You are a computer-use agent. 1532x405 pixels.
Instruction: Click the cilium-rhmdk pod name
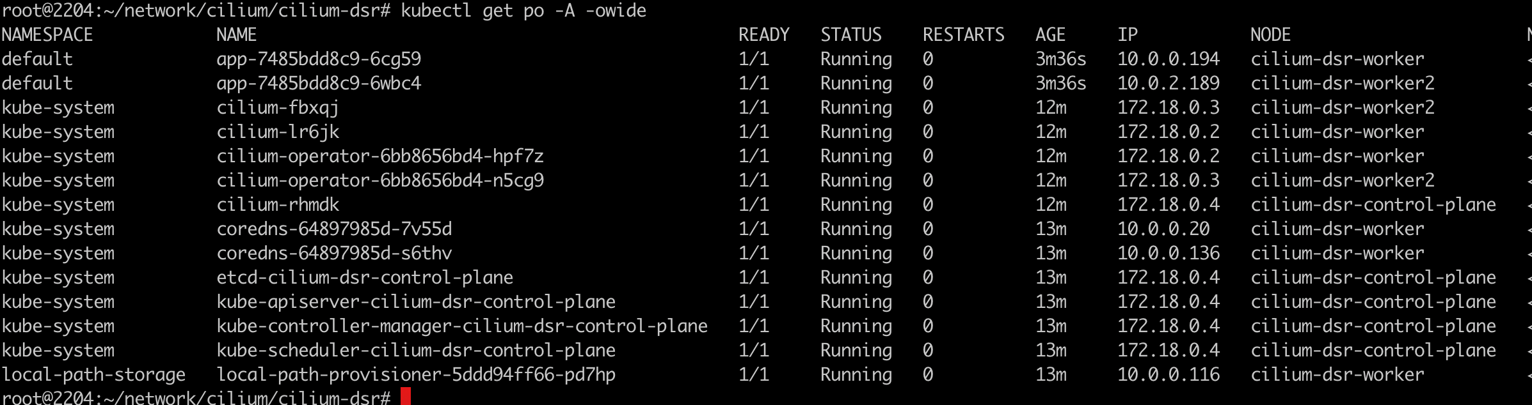[x=277, y=204]
